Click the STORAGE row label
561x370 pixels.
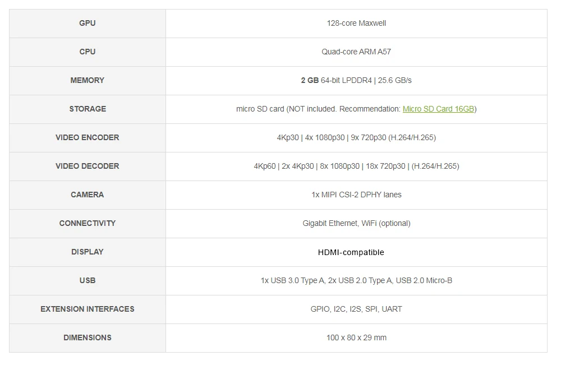[x=88, y=109]
